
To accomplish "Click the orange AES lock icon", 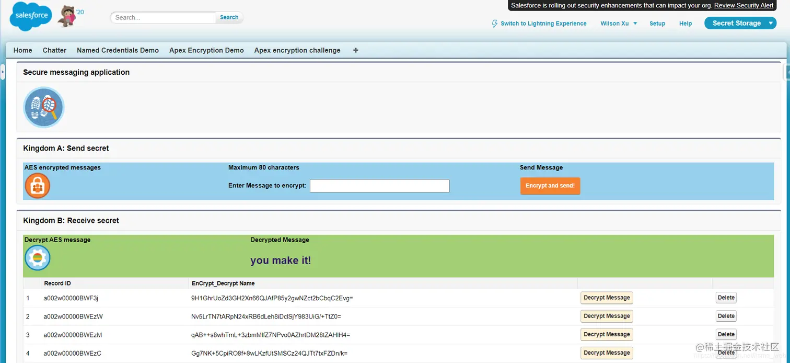I will 38,186.
